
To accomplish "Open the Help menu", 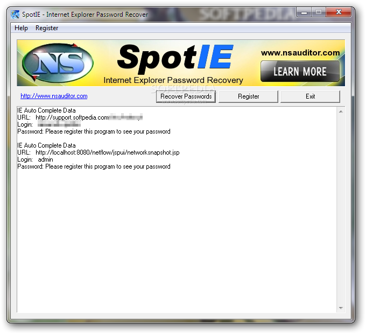I will (x=21, y=28).
